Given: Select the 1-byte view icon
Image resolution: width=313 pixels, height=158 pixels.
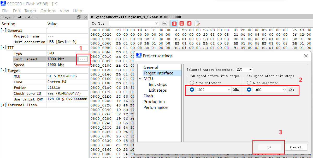Looking at the screenshot, I should (x=174, y=23).
